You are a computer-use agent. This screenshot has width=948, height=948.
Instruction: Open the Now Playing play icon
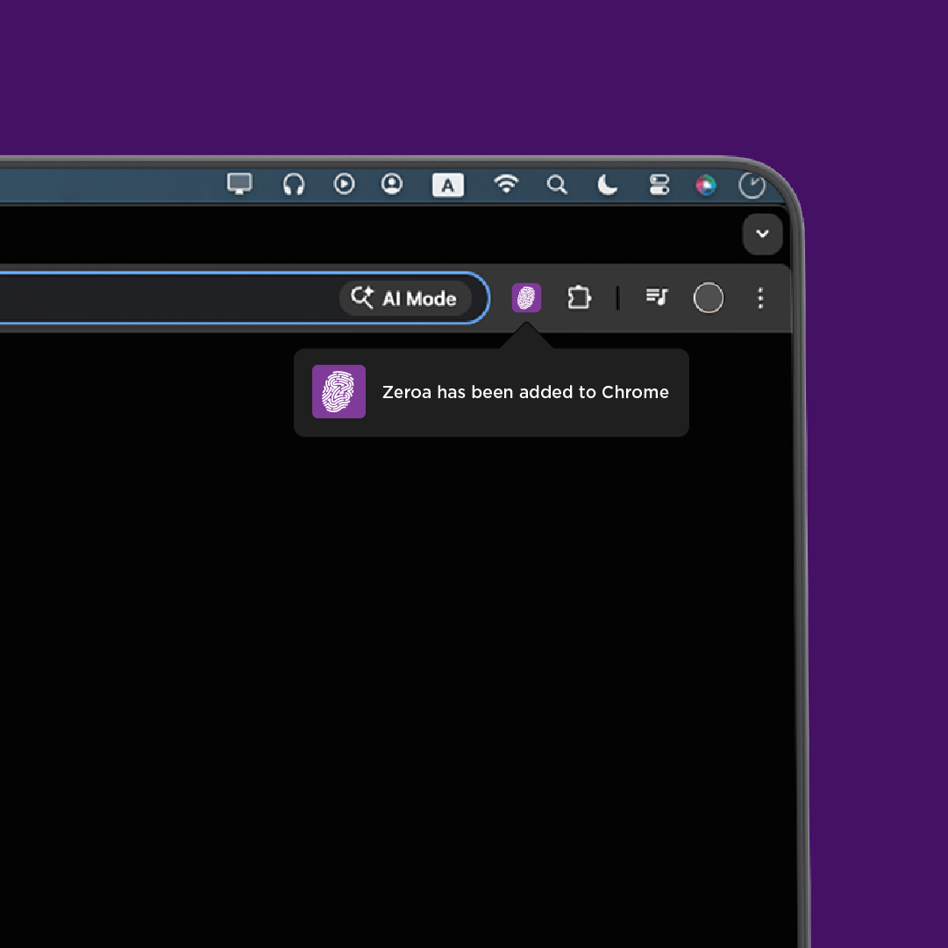point(344,184)
